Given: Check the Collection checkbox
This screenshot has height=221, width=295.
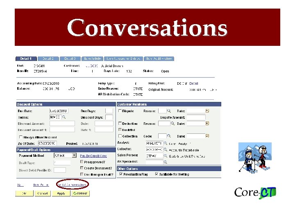Looking at the screenshot, I should (x=120, y=136).
